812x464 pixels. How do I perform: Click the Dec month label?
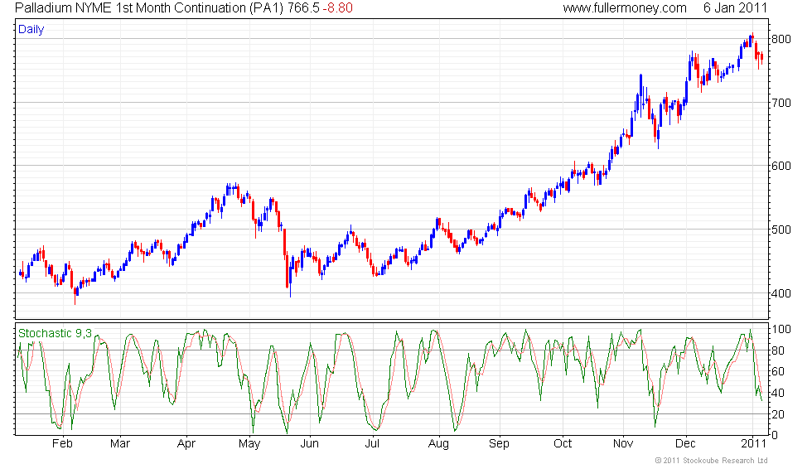pyautogui.click(x=686, y=444)
